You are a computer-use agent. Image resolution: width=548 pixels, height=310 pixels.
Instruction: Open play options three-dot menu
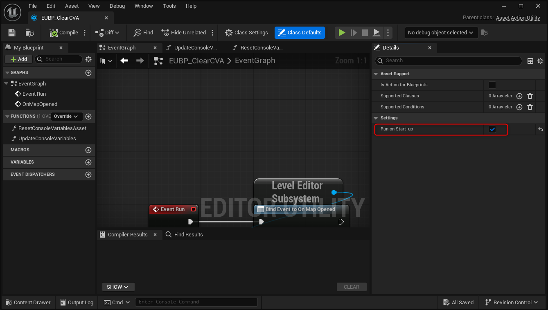click(x=388, y=33)
